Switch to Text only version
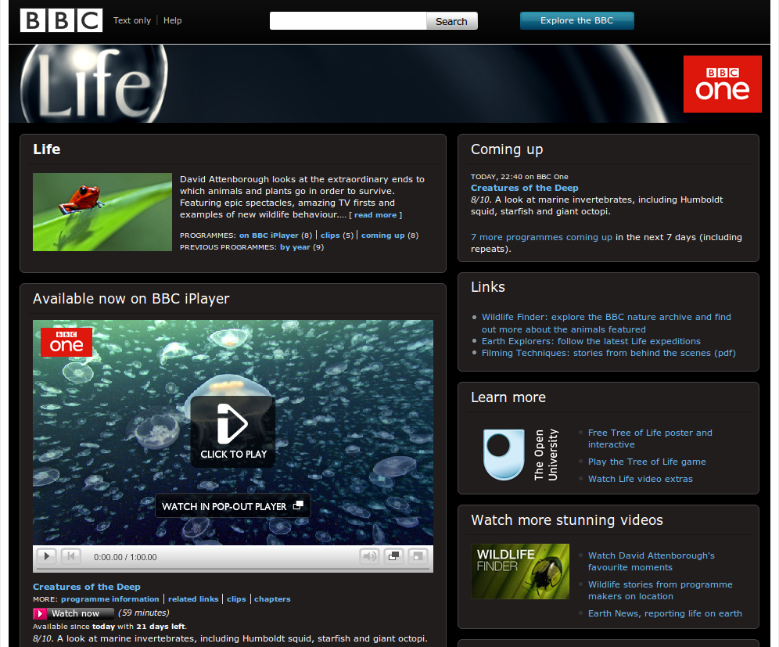Image resolution: width=779 pixels, height=647 pixels. [131, 20]
